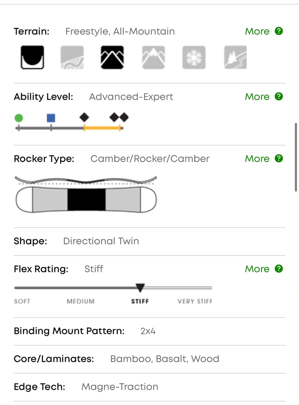Click the Freestyle halfpipe terrain icon
Image resolution: width=299 pixels, height=405 pixels.
[32, 57]
